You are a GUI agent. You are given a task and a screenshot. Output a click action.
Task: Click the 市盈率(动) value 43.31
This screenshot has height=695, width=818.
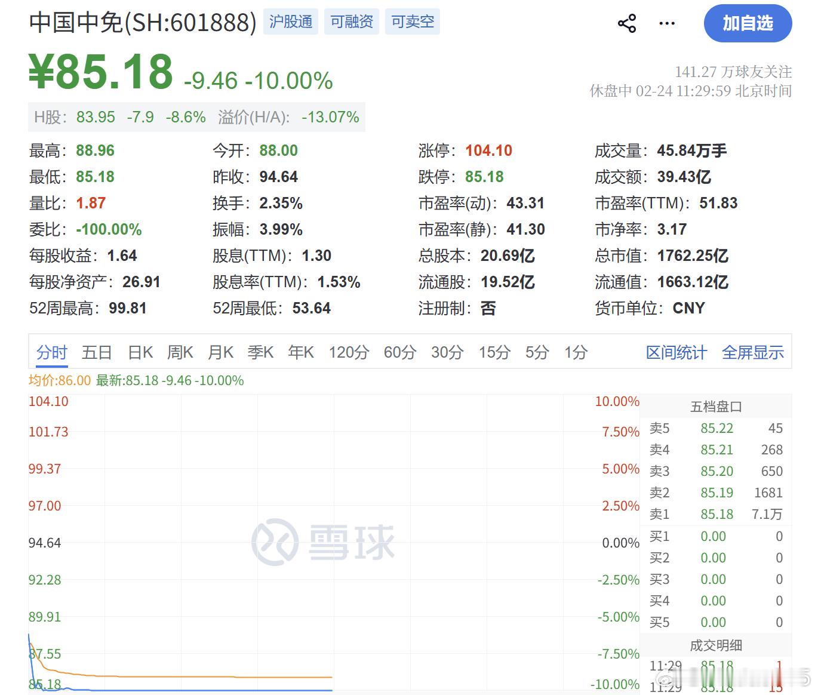(x=525, y=203)
